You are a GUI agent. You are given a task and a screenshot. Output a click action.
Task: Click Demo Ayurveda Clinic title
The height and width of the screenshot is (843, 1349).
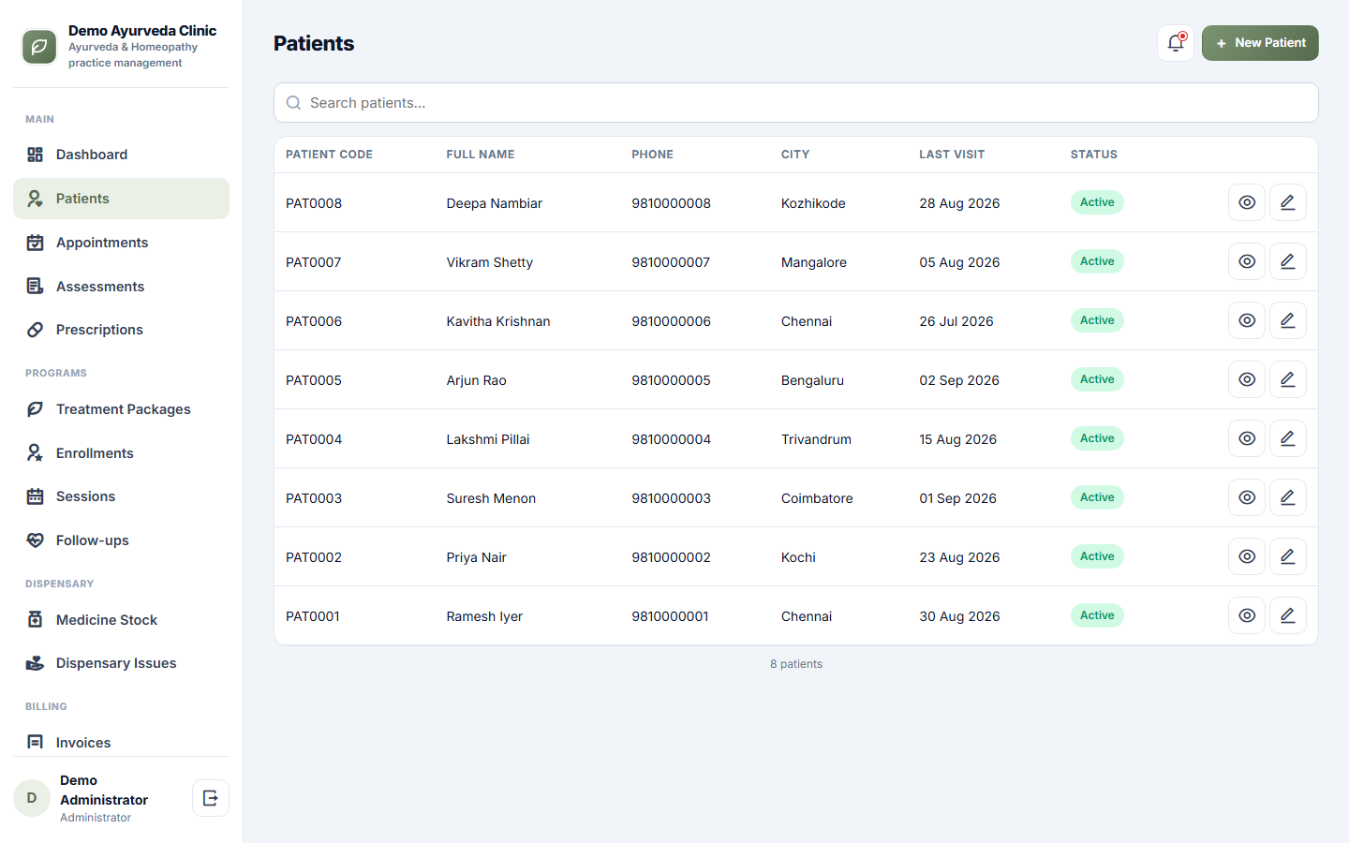click(142, 31)
